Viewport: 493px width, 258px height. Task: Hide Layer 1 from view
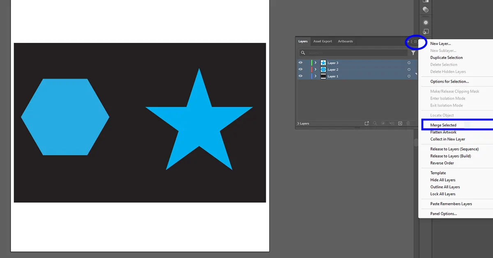coord(300,76)
